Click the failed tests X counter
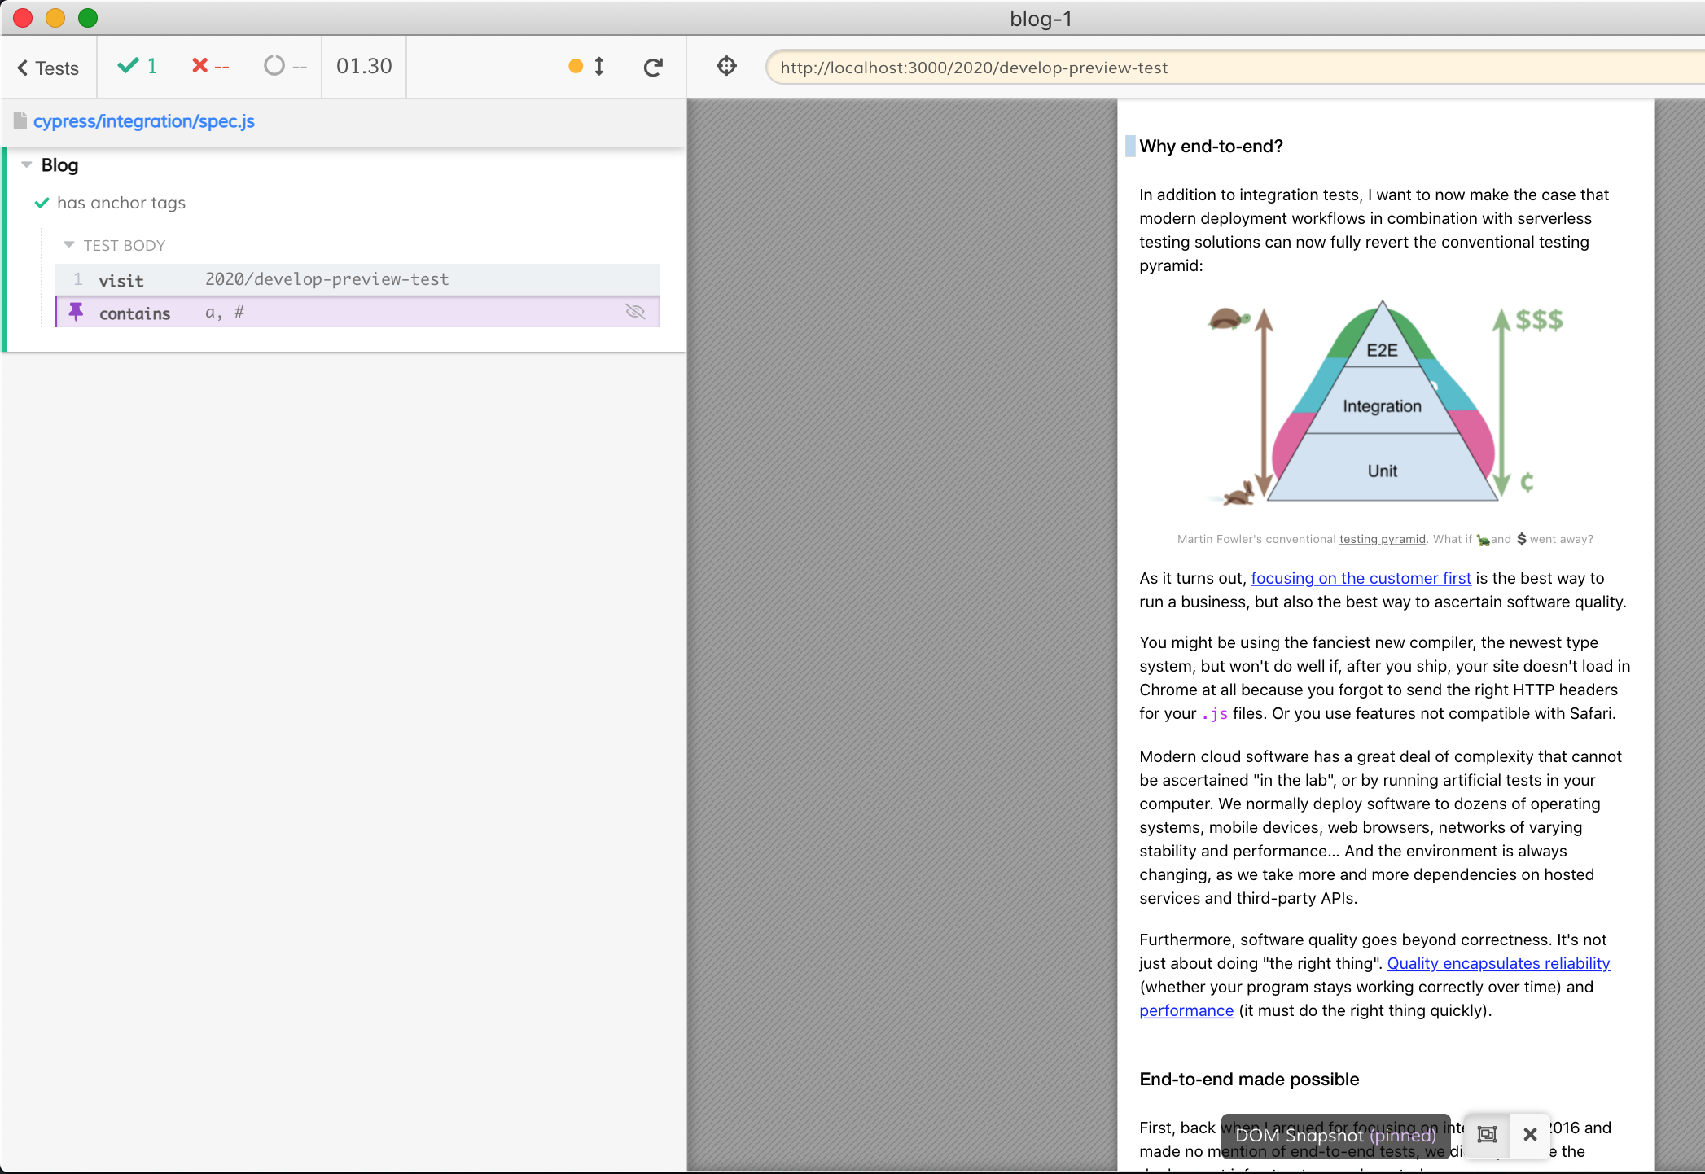This screenshot has width=1705, height=1174. [210, 66]
